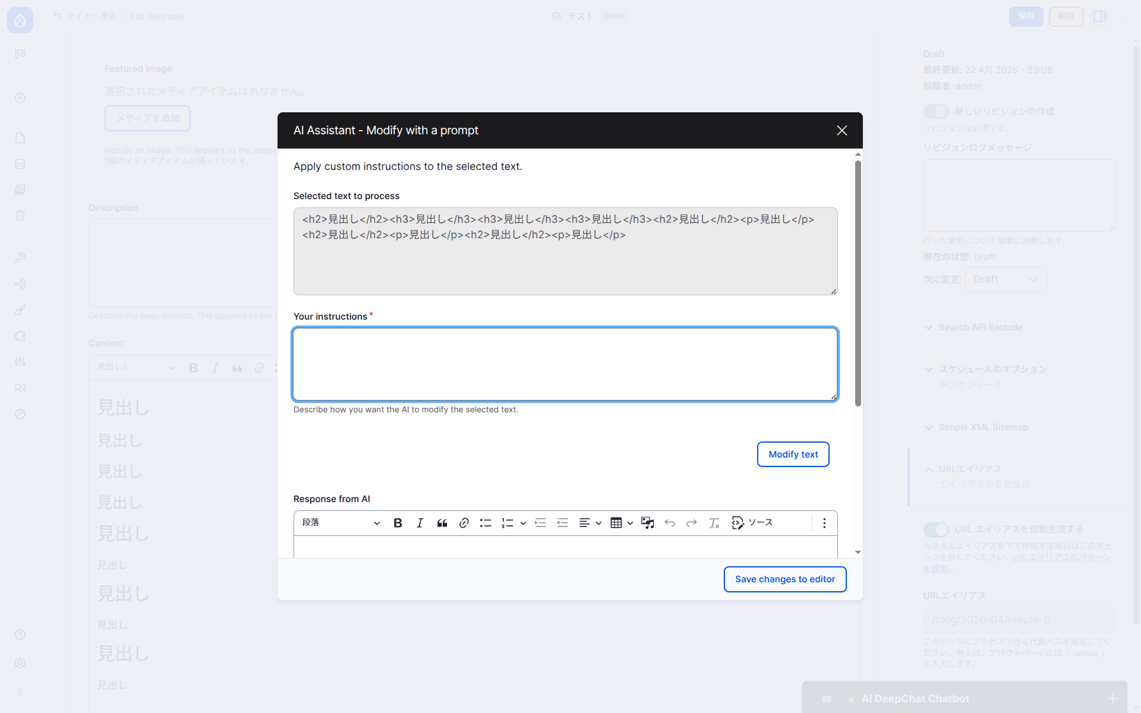
Task: Toggle bold in Response from AI toolbar
Action: click(x=398, y=523)
